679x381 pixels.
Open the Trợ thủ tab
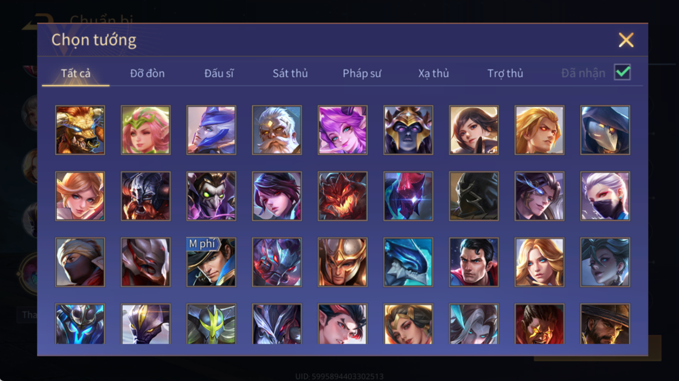point(505,73)
